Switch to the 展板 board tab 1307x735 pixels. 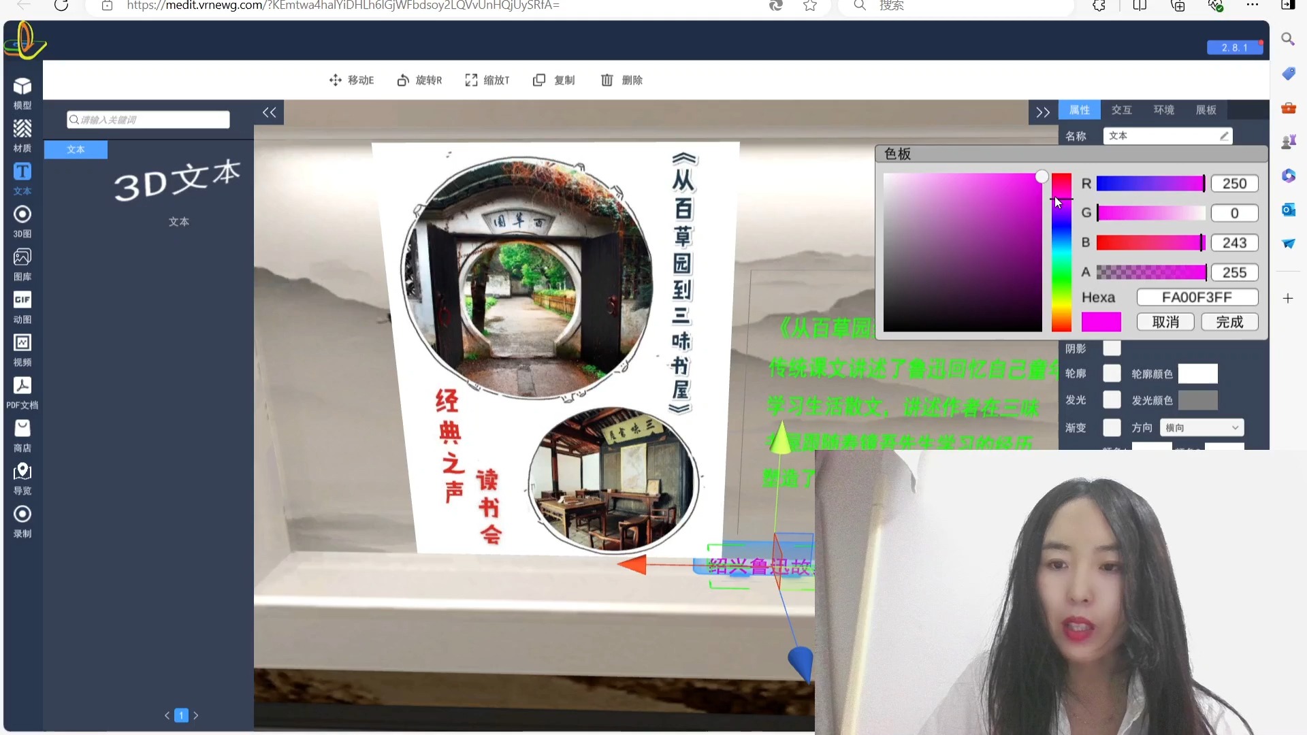click(1206, 110)
